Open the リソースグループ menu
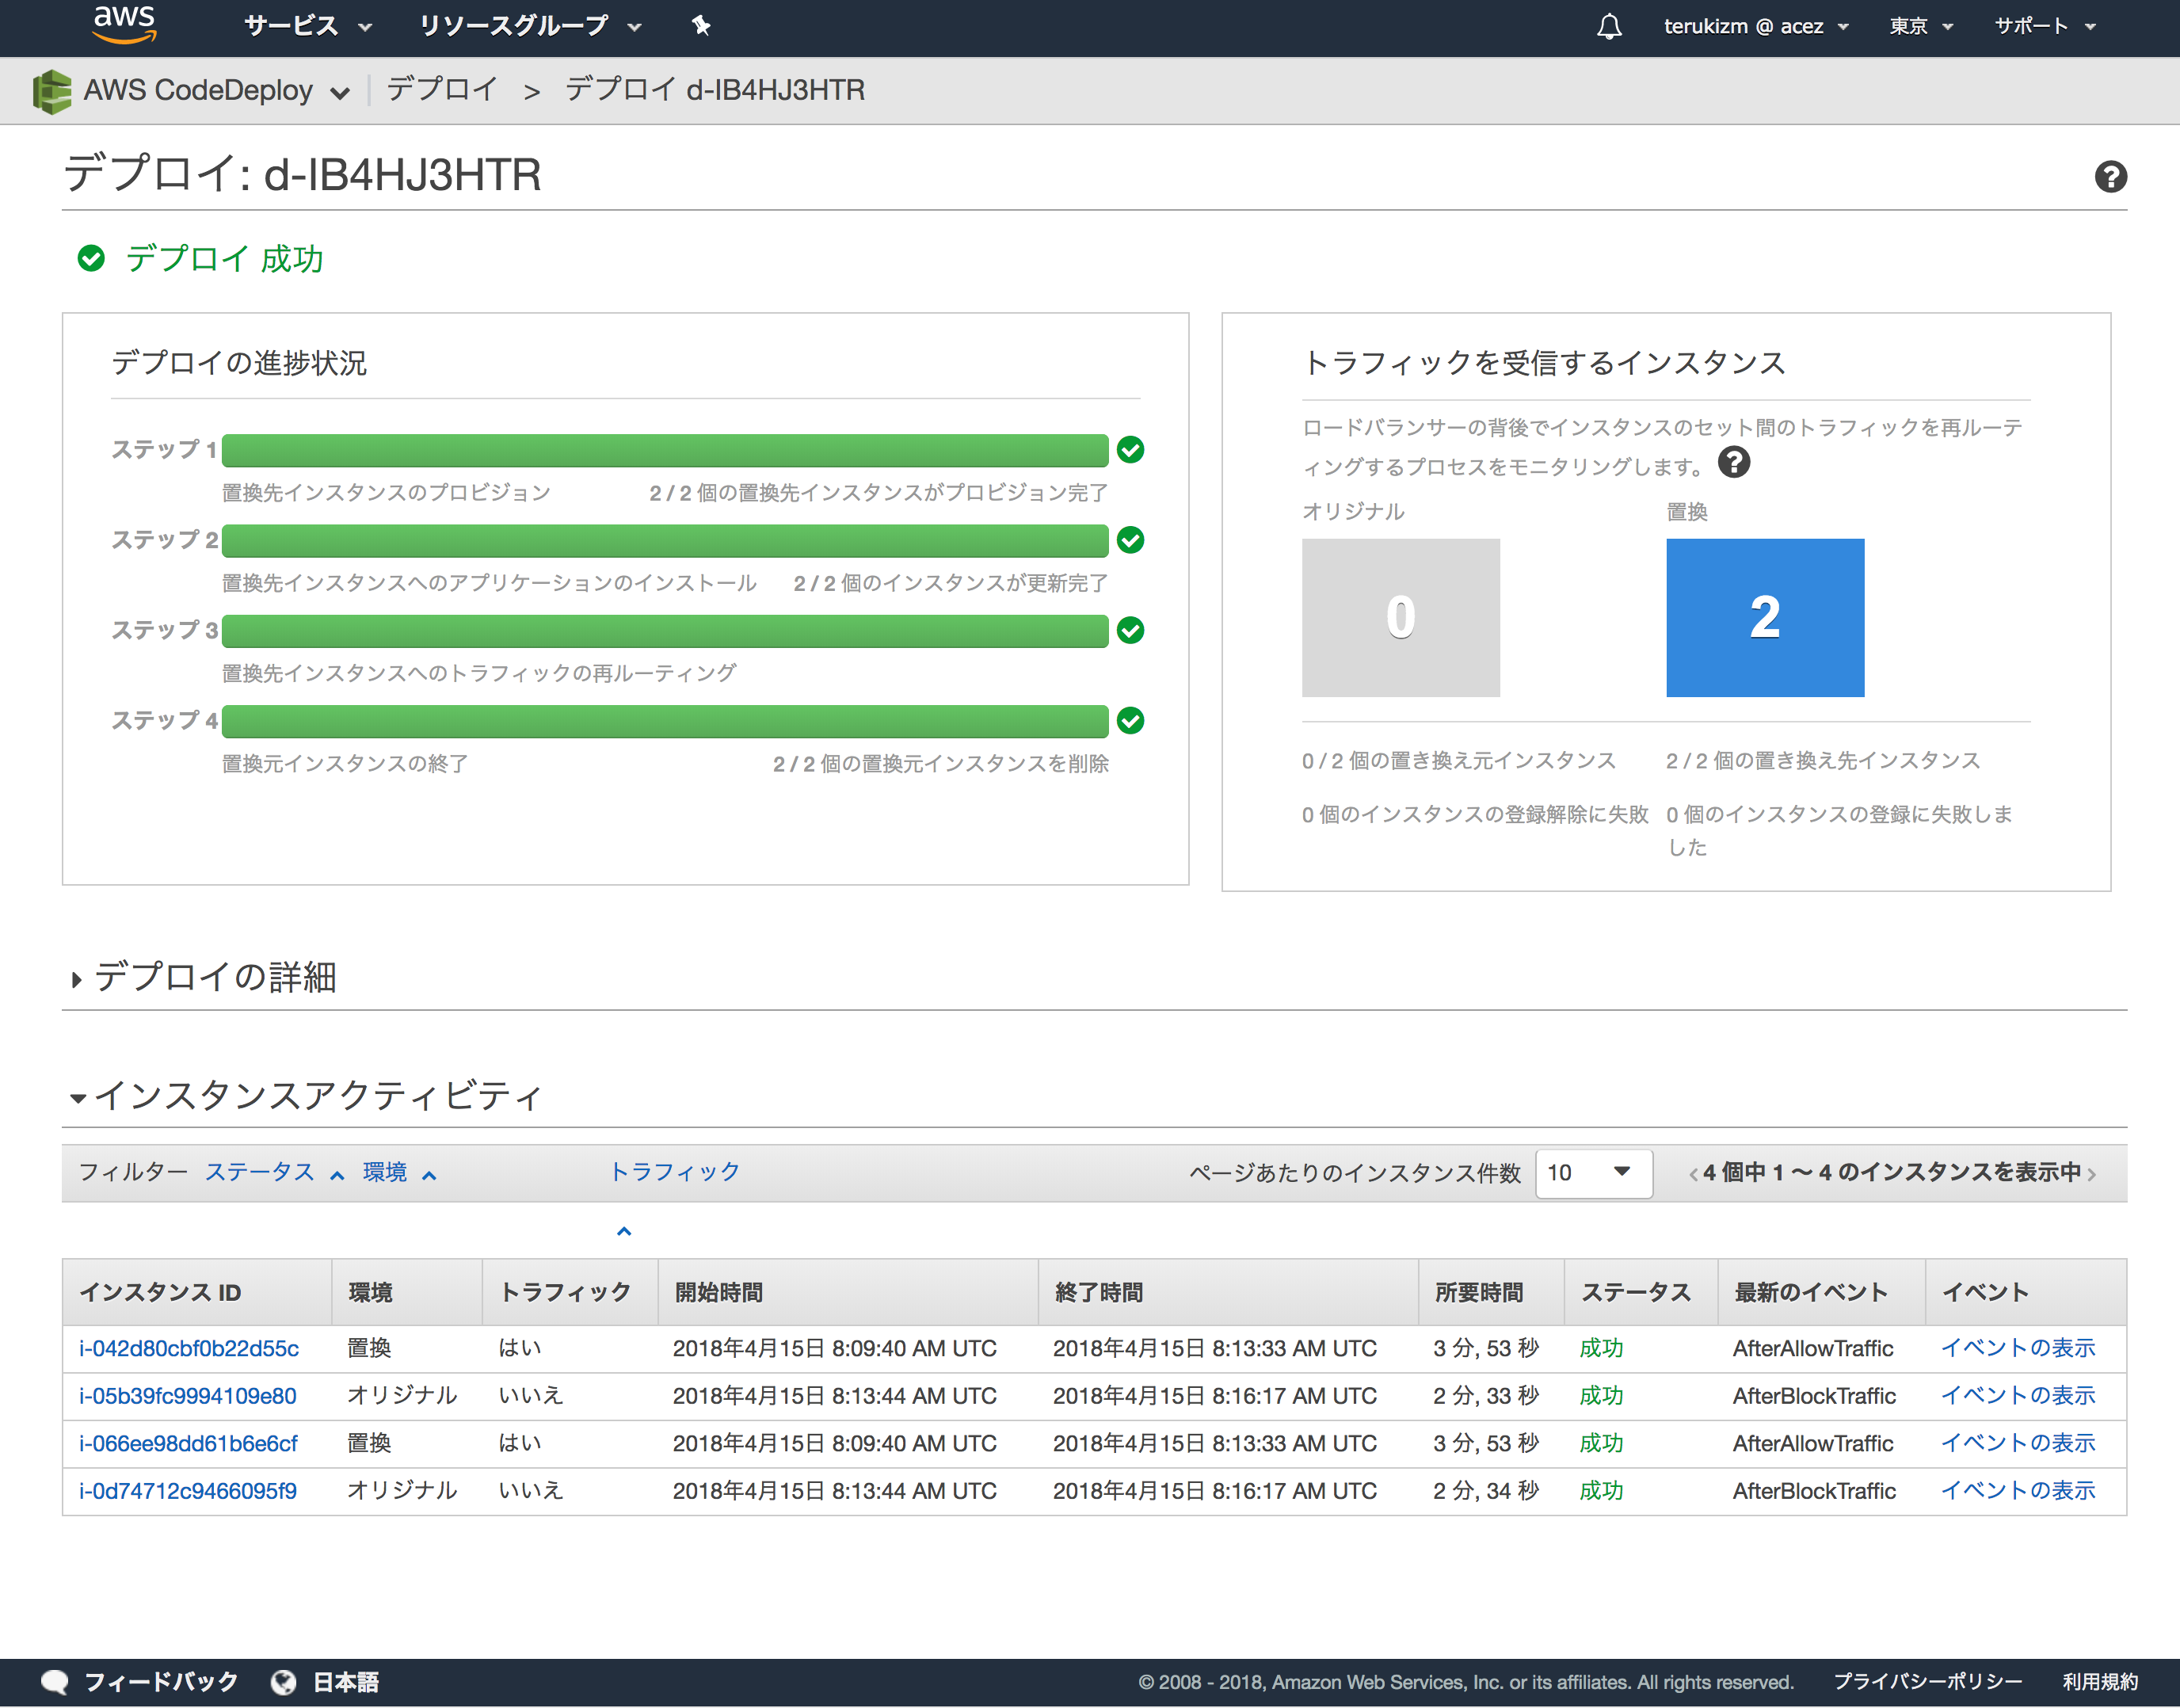2180x1708 pixels. pyautogui.click(x=529, y=26)
